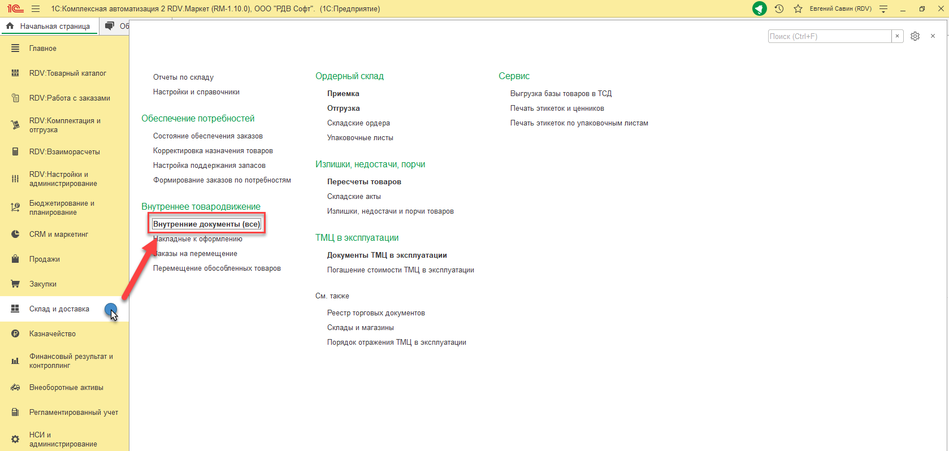Open Упаковочные листы
949x451 pixels.
point(360,138)
